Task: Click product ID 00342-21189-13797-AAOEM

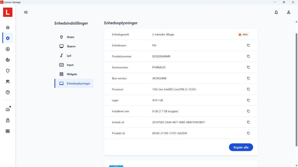Action: pos(169,133)
